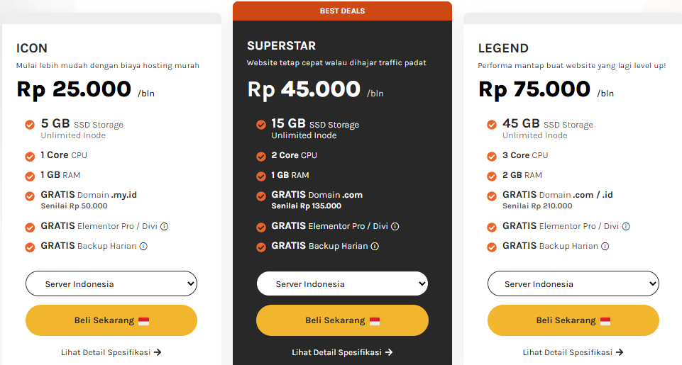Expand LEGEND plan Server Indonesia dropdown
682x365 pixels.
tap(573, 284)
